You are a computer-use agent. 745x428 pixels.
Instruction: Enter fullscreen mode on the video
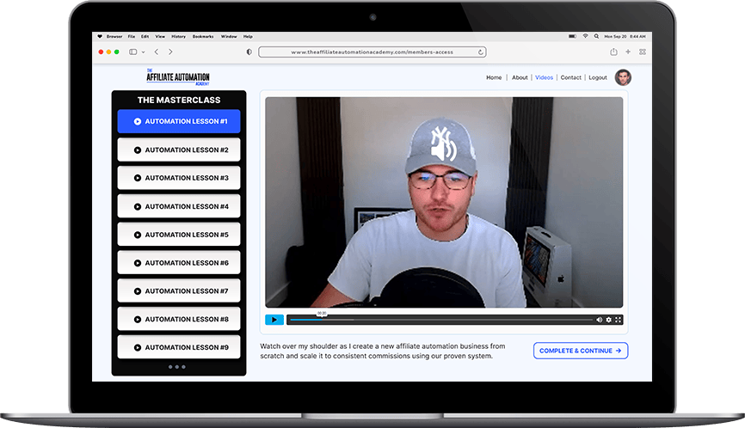click(619, 320)
